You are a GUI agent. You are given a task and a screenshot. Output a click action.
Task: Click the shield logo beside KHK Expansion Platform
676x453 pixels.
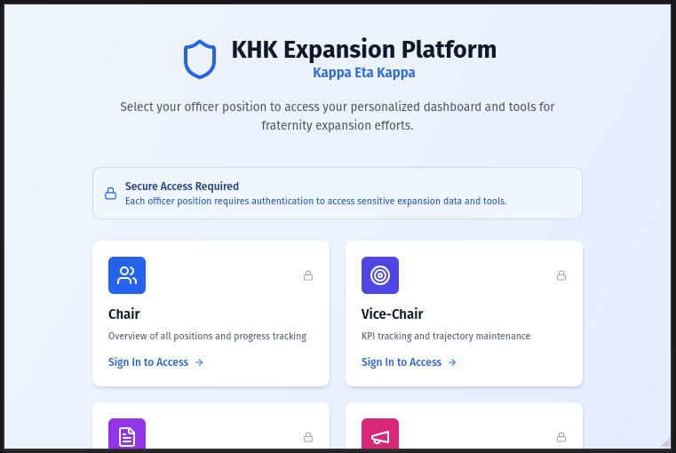pyautogui.click(x=200, y=60)
